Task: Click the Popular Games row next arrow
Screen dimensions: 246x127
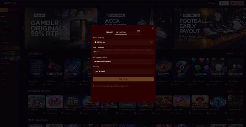Action: click(x=241, y=91)
